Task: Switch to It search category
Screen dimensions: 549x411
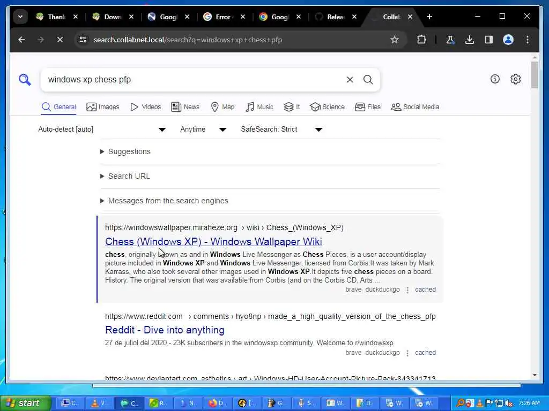Action: pos(292,107)
